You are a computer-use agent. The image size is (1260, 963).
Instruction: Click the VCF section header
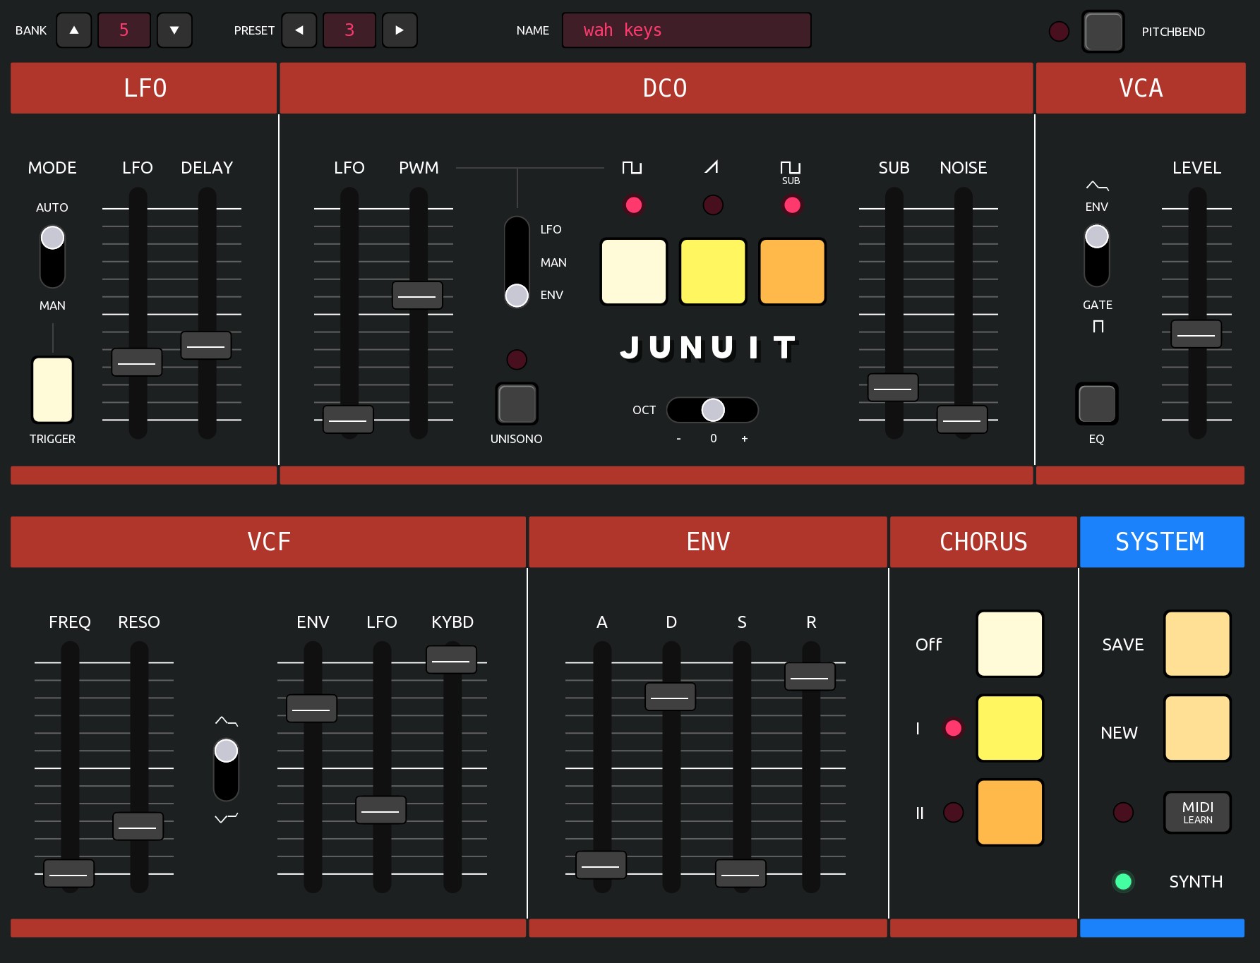pyautogui.click(x=268, y=542)
